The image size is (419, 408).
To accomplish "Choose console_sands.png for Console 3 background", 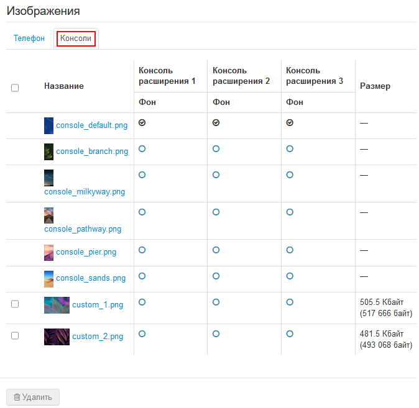I will [290, 276].
